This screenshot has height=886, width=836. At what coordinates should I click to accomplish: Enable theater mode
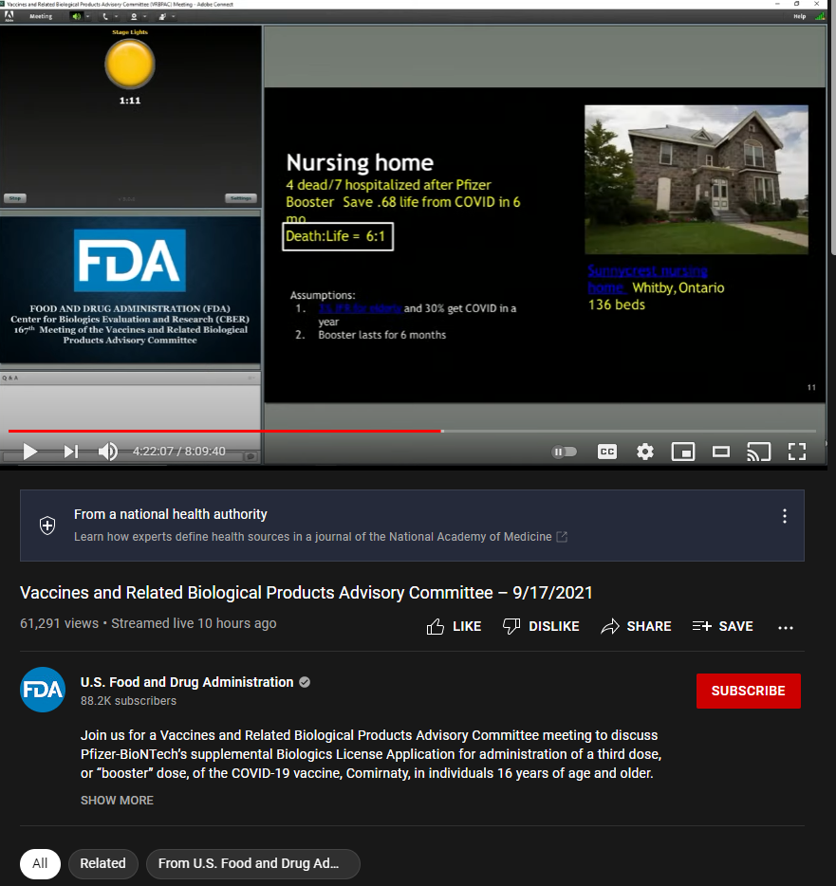pos(720,452)
